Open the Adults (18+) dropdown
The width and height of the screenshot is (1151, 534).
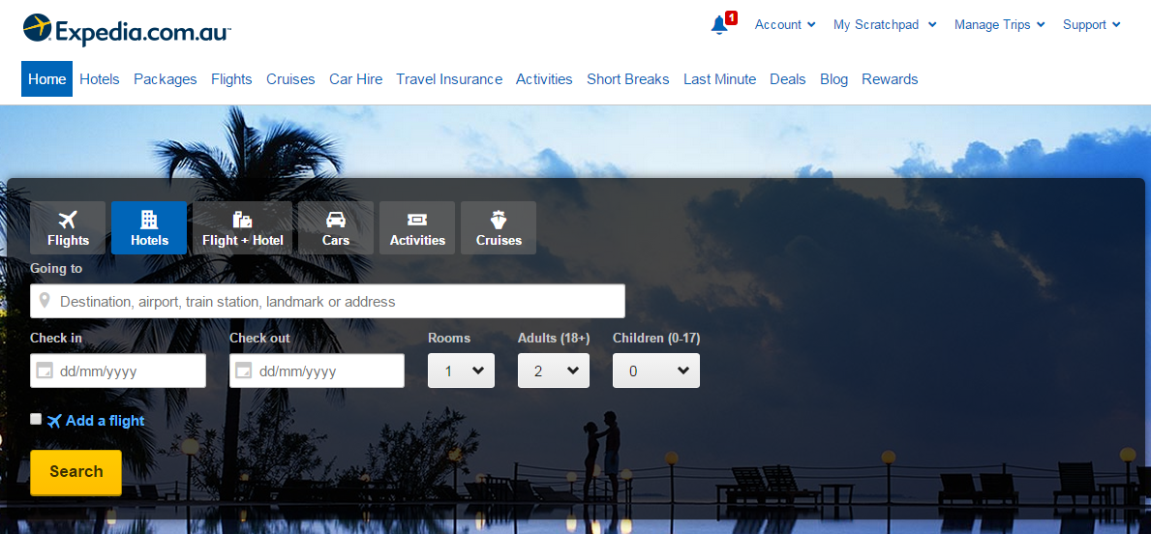click(554, 371)
